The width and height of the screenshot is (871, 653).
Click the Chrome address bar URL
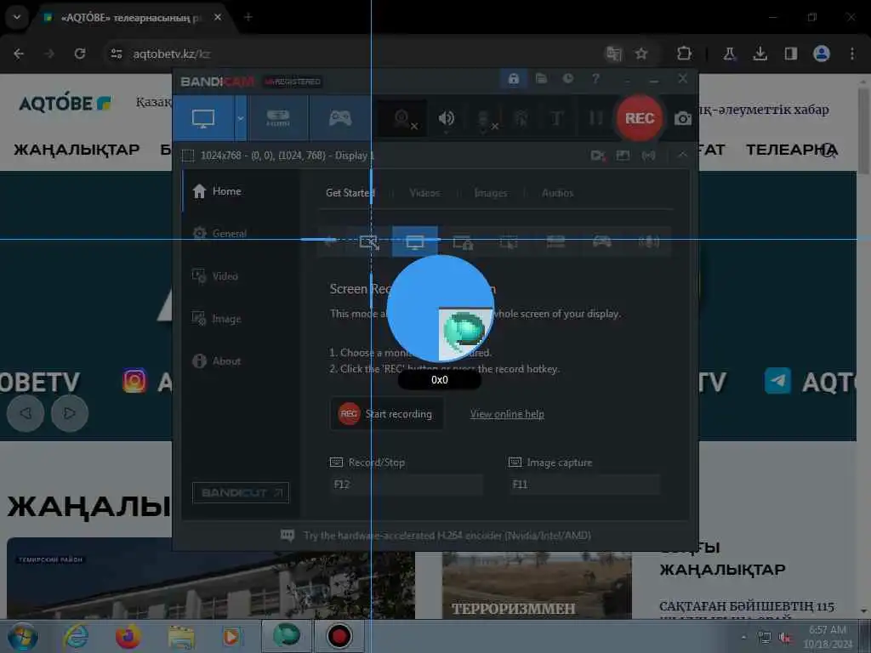click(171, 54)
